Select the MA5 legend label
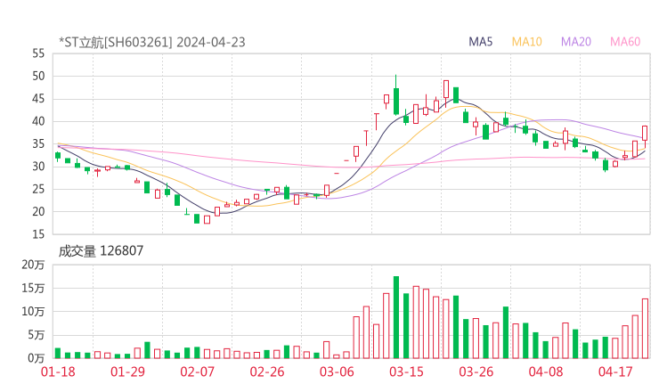 (x=480, y=42)
